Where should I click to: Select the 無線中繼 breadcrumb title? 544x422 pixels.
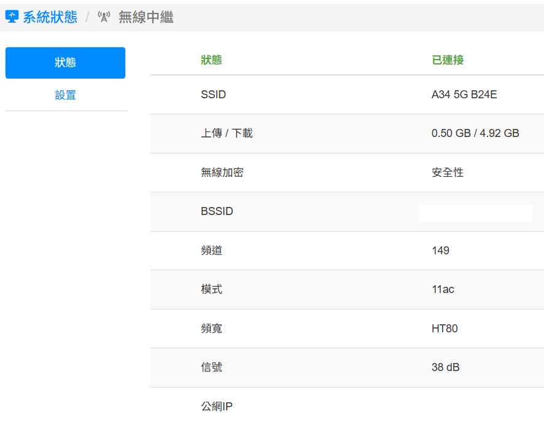tap(146, 17)
